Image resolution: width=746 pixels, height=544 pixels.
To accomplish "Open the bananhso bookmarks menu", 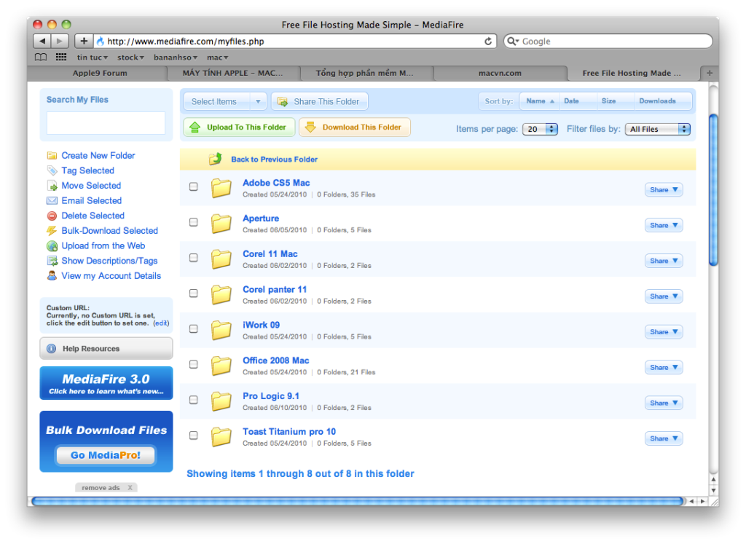I will pyautogui.click(x=175, y=58).
